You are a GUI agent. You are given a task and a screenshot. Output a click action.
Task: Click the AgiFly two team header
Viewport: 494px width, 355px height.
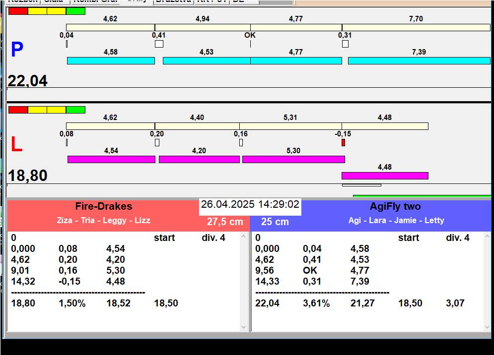395,207
